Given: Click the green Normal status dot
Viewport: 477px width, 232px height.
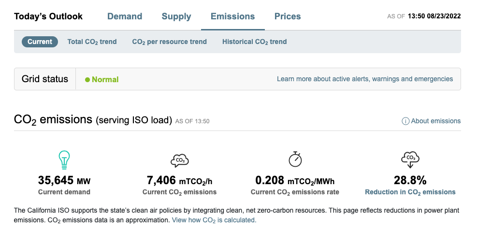Looking at the screenshot, I should click(87, 80).
